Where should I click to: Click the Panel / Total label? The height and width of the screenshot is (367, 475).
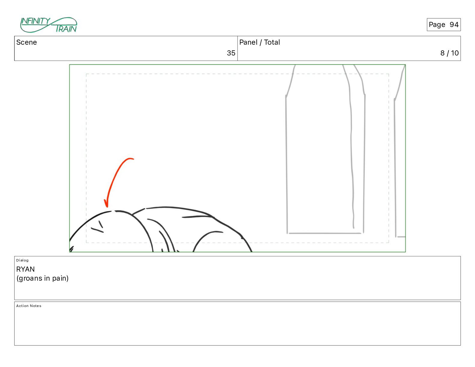coord(259,42)
